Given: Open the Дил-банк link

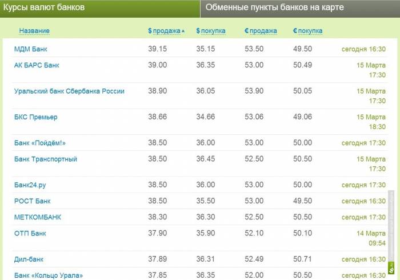Looking at the screenshot, I should tap(29, 259).
